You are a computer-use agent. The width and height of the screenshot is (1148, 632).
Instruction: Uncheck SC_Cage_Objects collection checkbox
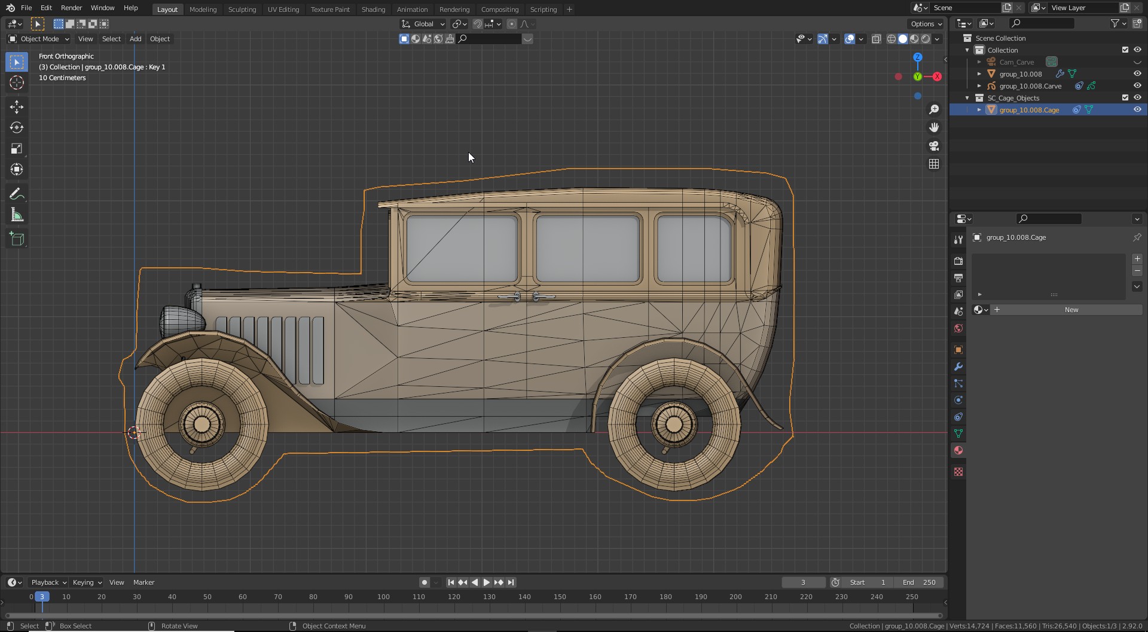pos(1125,97)
